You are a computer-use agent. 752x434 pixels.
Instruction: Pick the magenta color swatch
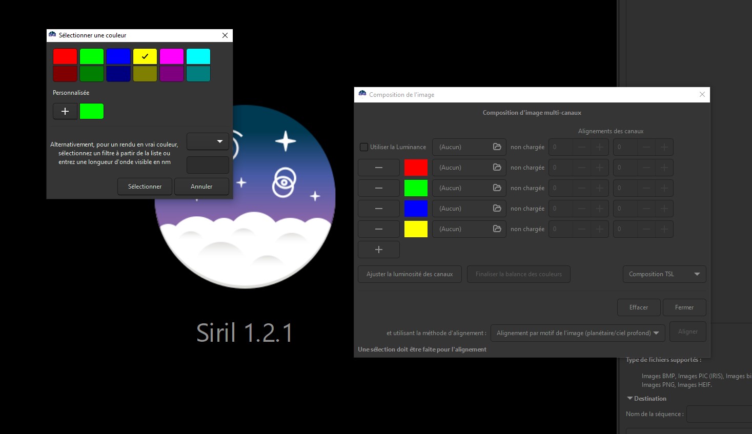pyautogui.click(x=172, y=56)
